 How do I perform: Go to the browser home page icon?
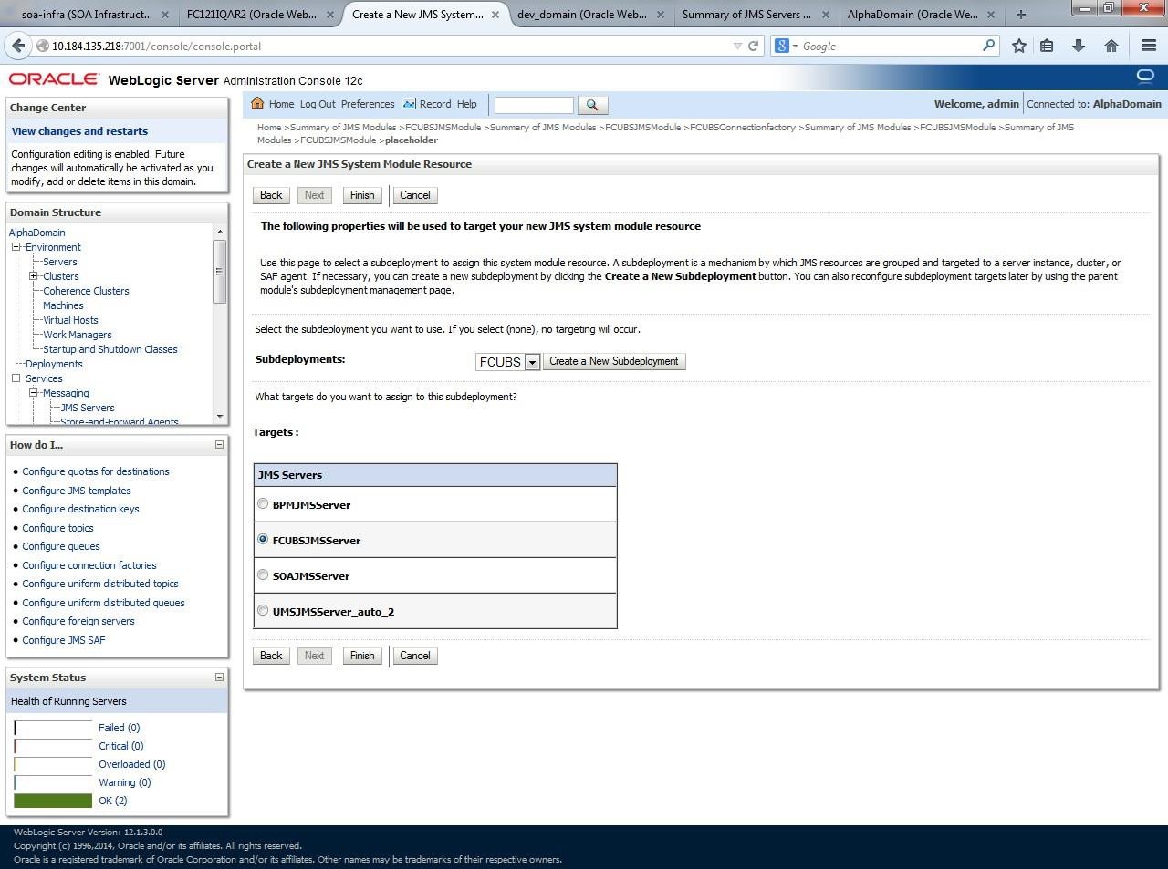pos(1111,46)
